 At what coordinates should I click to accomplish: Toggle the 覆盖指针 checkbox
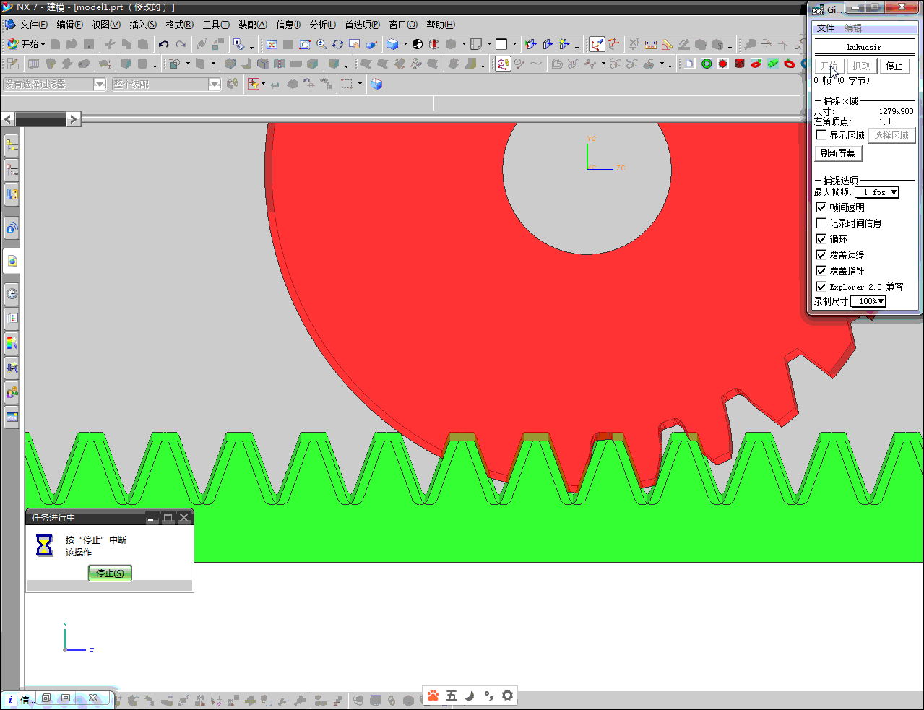tap(821, 271)
